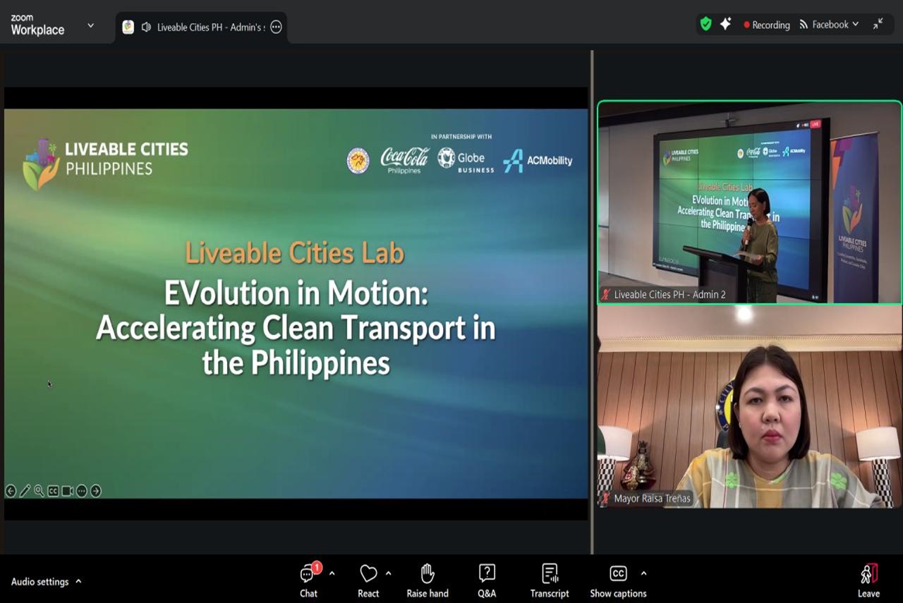Advance to next slide arrow

tap(96, 491)
